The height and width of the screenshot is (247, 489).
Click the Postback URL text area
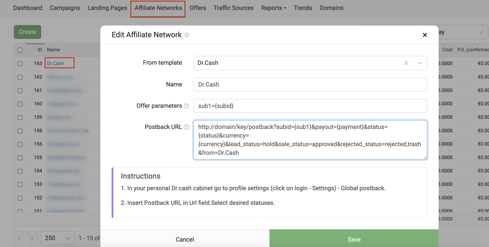(x=310, y=140)
